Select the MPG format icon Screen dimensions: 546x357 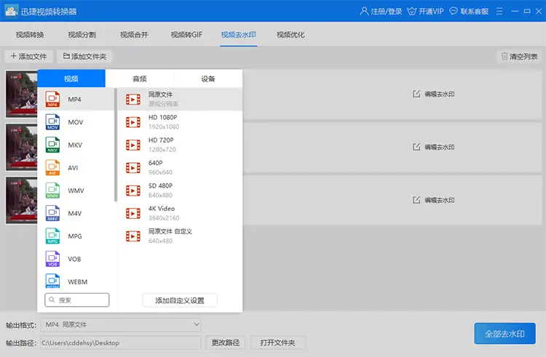click(52, 236)
